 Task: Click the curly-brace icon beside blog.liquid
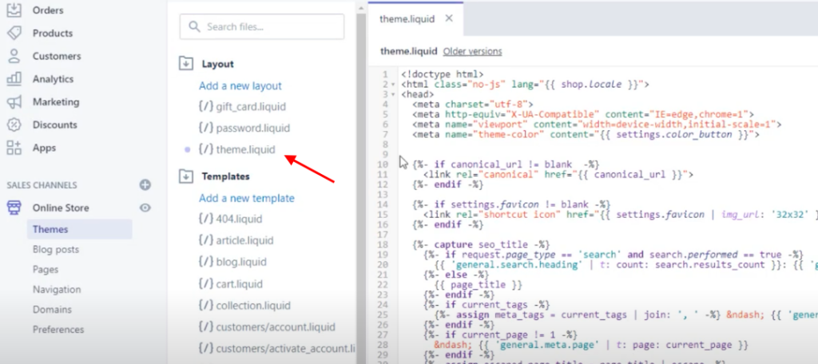click(206, 262)
